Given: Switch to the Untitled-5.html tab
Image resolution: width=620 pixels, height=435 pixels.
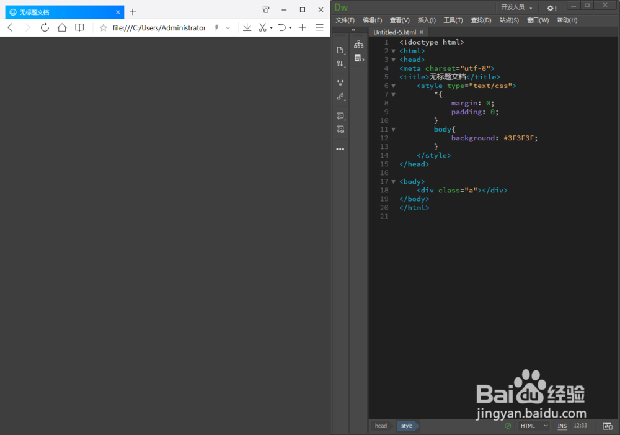Looking at the screenshot, I should [x=394, y=32].
